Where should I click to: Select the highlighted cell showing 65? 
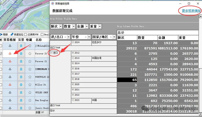click(x=127, y=80)
